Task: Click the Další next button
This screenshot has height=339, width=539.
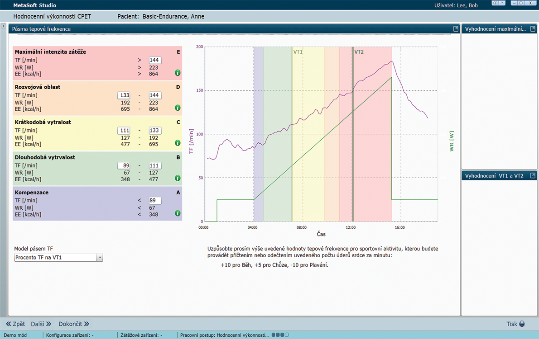Action: pyautogui.click(x=41, y=324)
